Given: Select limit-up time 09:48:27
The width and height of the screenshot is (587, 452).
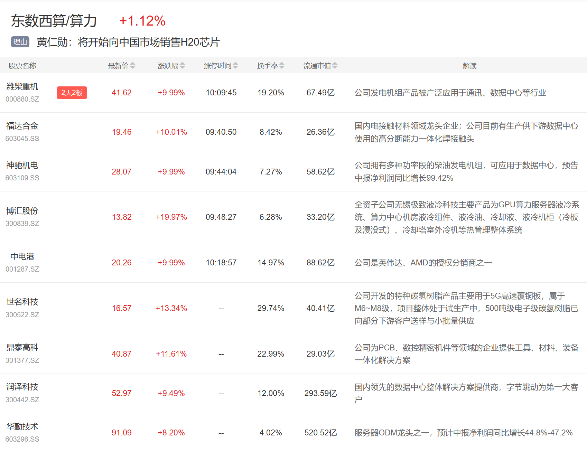Looking at the screenshot, I should pos(221,217).
